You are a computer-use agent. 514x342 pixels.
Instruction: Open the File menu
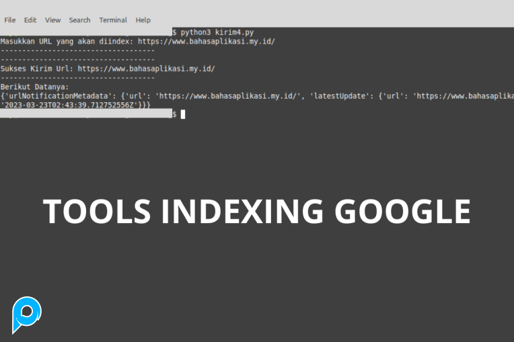pos(10,20)
